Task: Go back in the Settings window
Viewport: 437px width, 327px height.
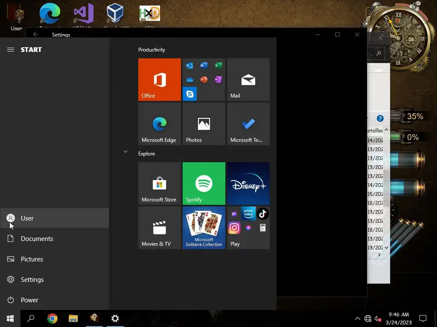Action: [36, 34]
